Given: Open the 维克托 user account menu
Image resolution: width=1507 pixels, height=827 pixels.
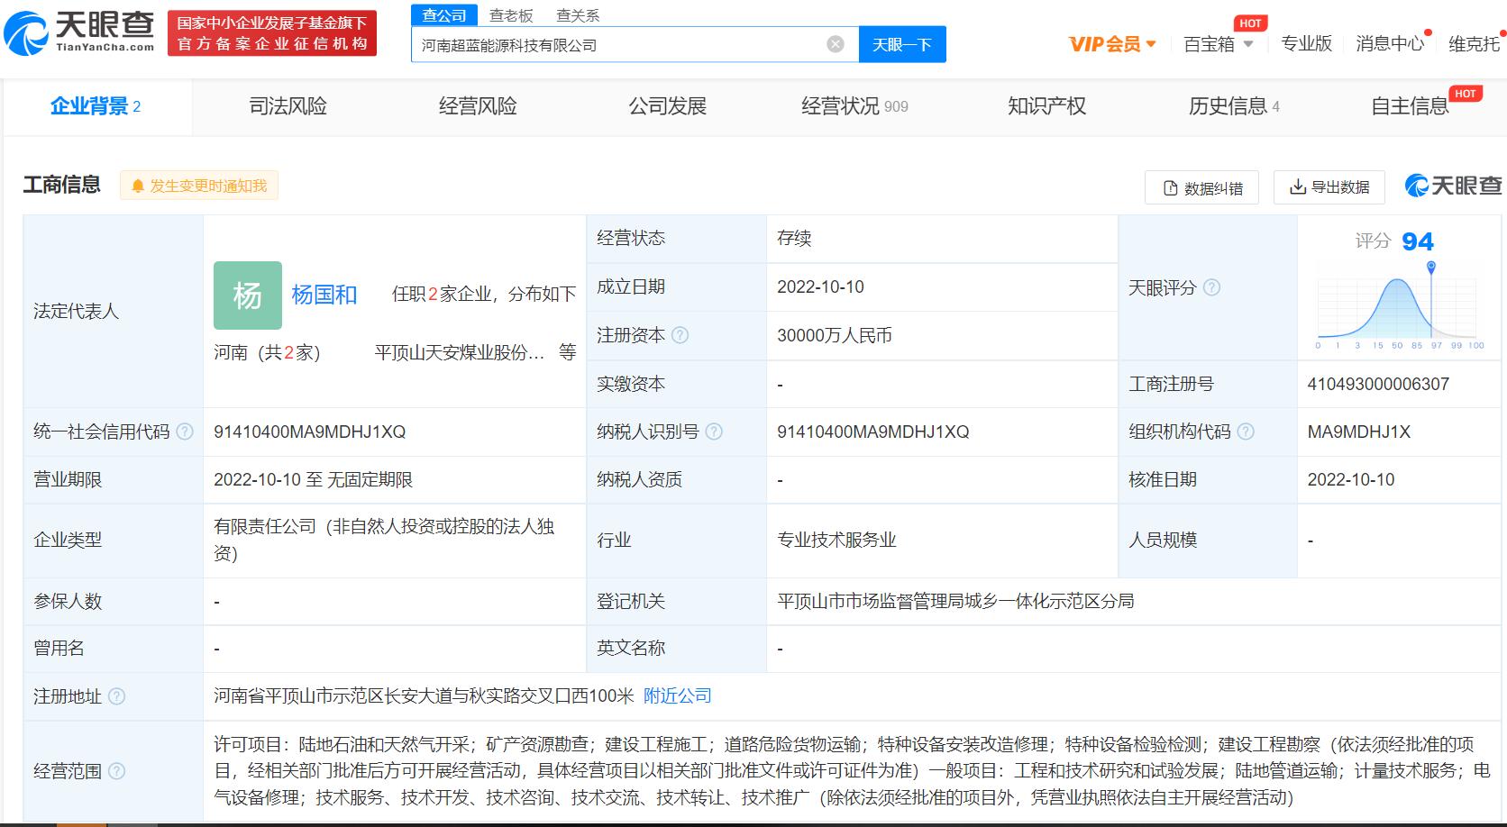Looking at the screenshot, I should [1475, 43].
